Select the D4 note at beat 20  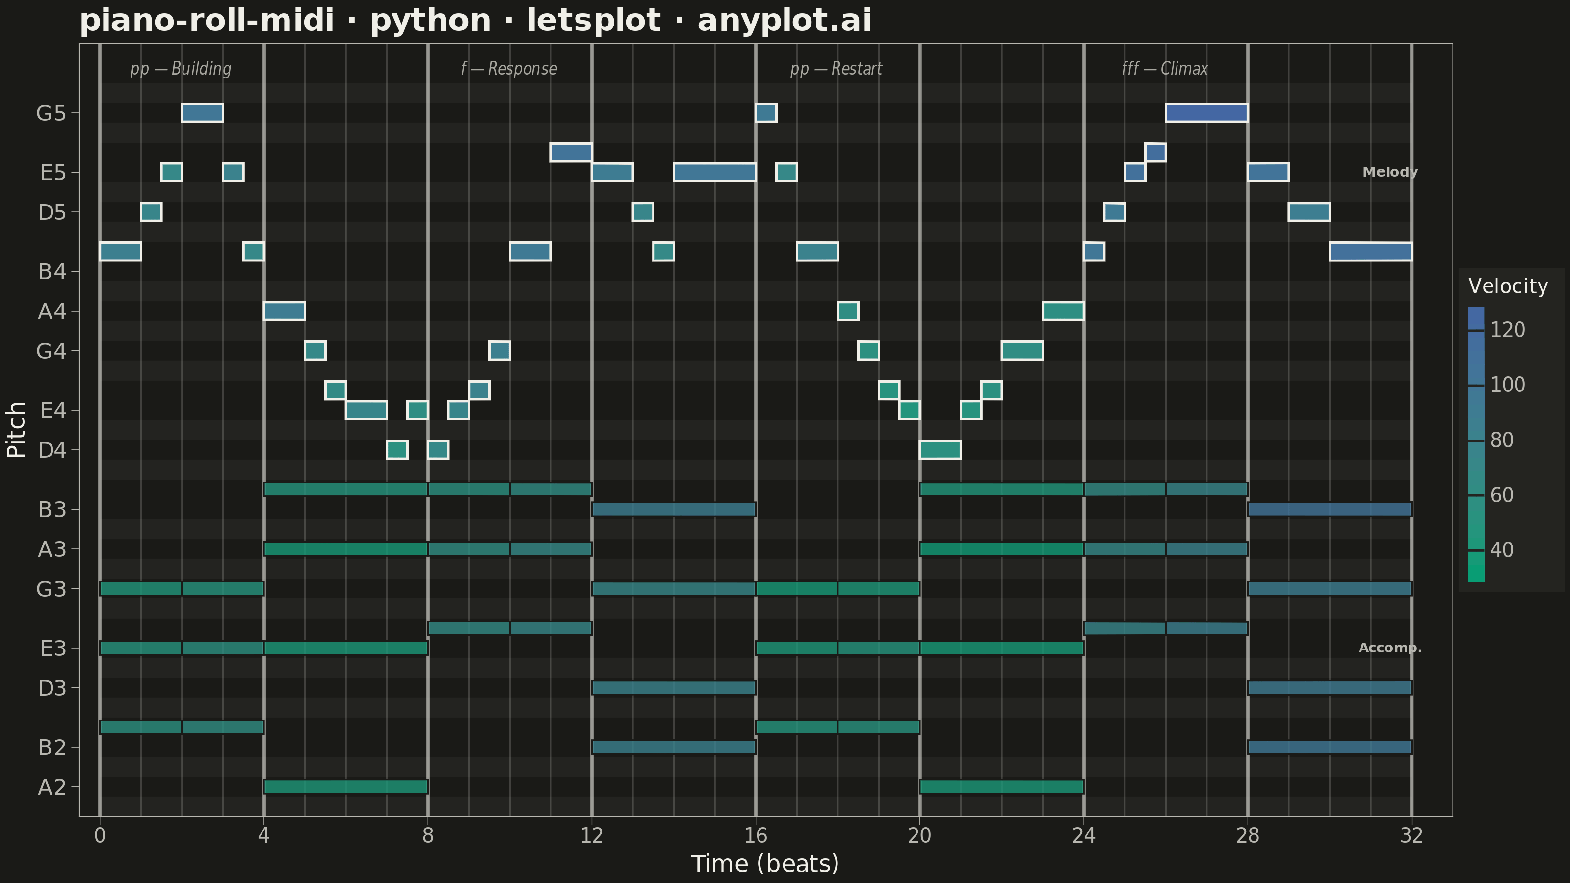point(940,450)
